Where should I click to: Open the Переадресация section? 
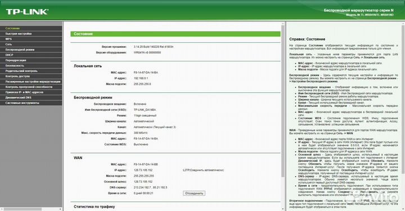31,60
